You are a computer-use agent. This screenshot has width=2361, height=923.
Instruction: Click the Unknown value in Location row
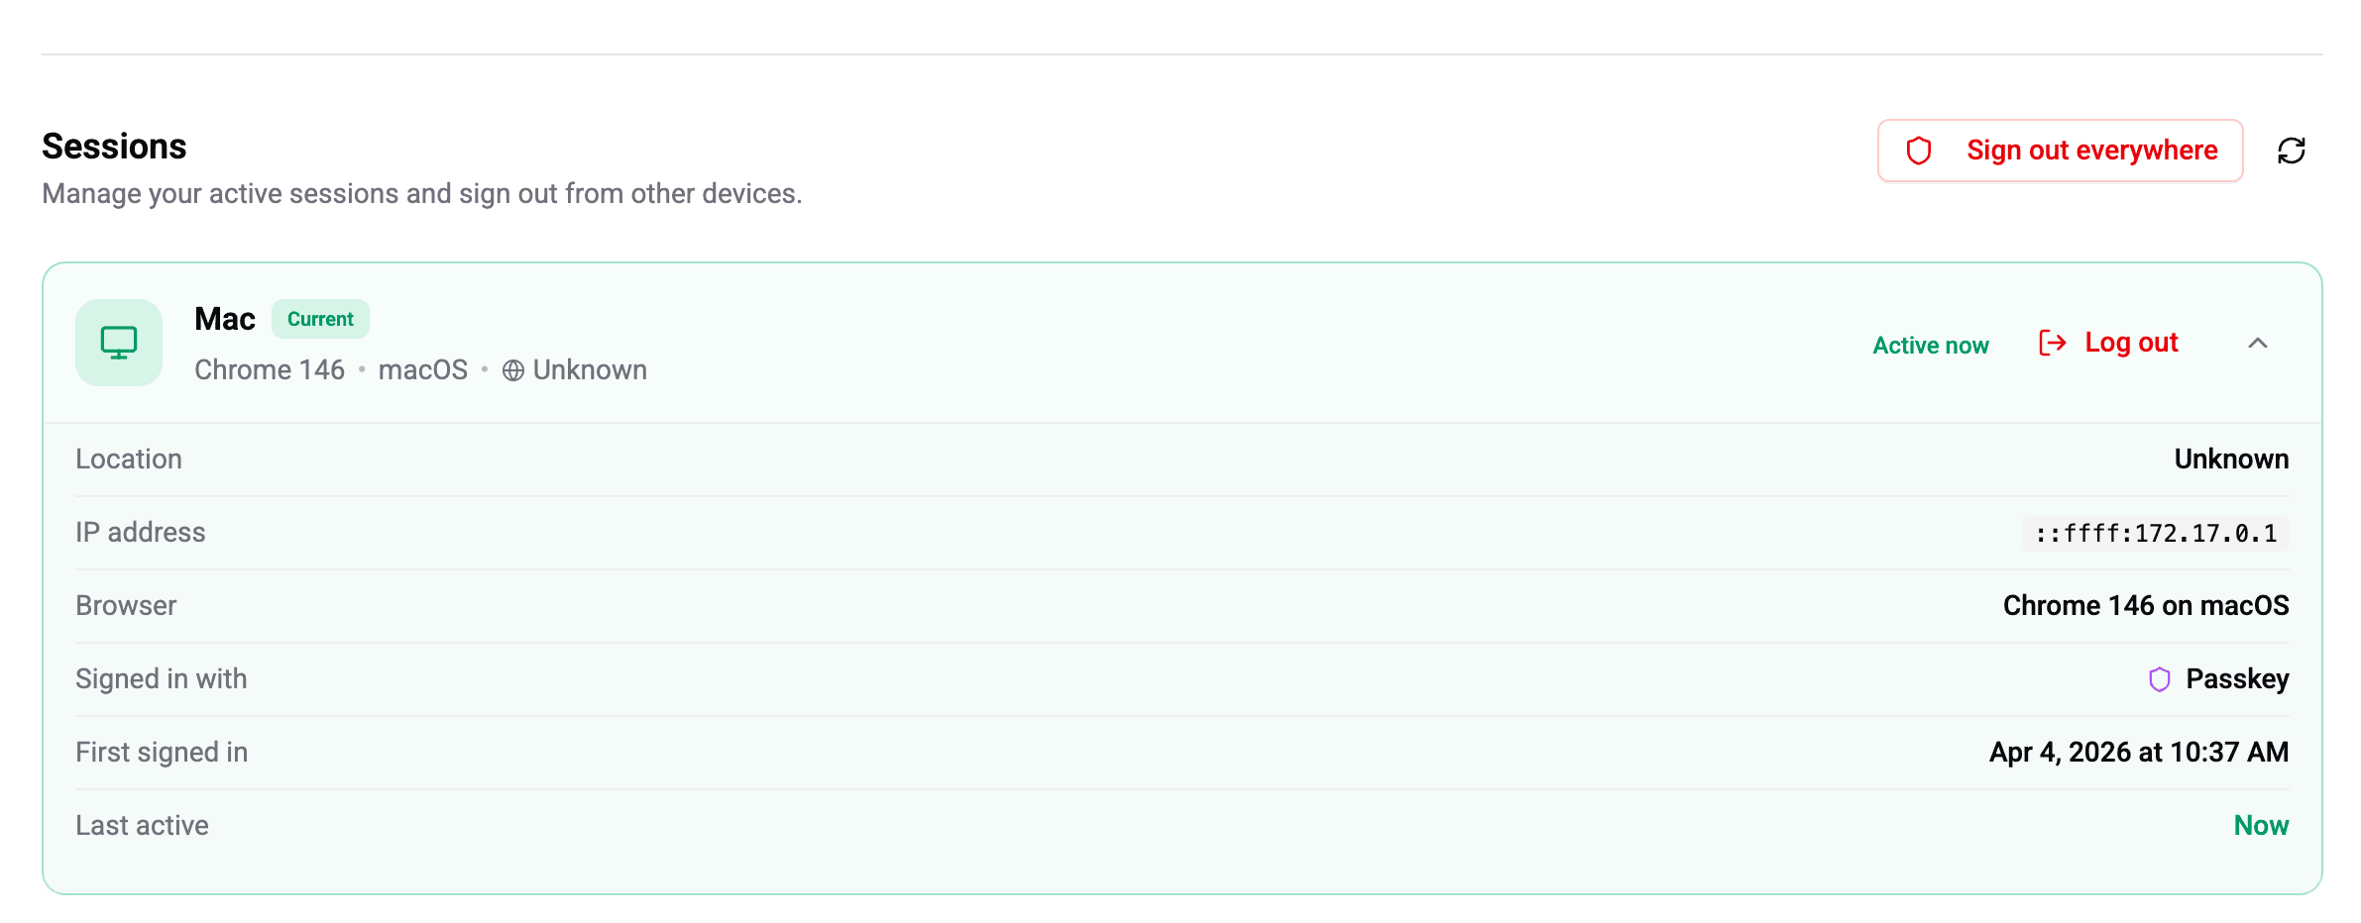(2230, 460)
